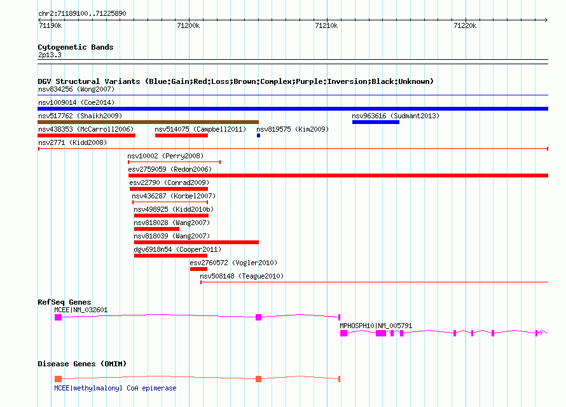Click the first magenta MCEE exon box

pos(58,317)
